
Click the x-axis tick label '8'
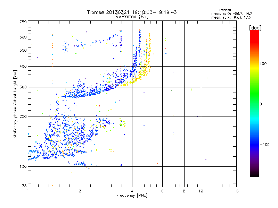click(x=184, y=191)
